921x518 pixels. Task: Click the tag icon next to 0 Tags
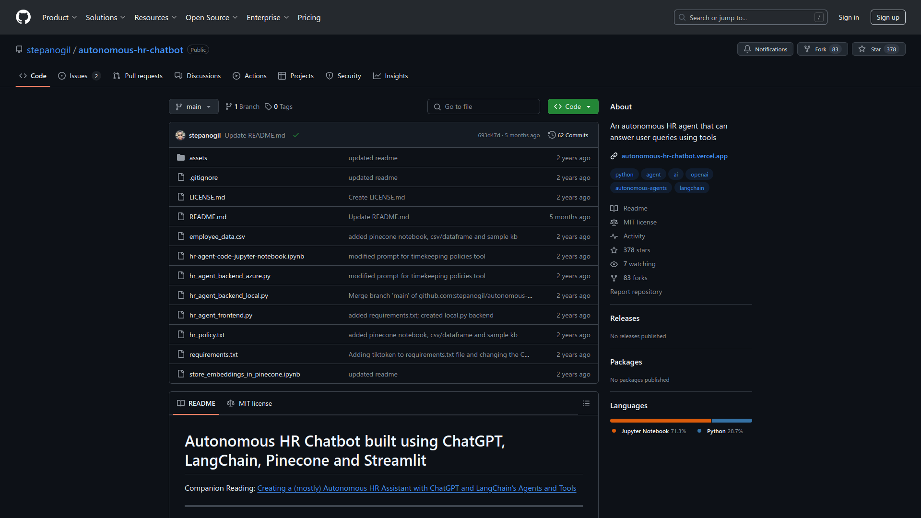(268, 106)
